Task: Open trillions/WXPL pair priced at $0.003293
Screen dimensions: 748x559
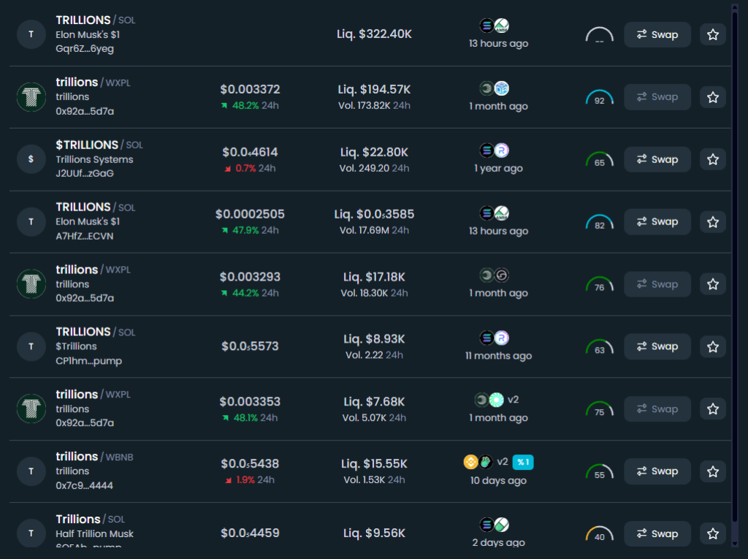Action: pyautogui.click(x=82, y=270)
